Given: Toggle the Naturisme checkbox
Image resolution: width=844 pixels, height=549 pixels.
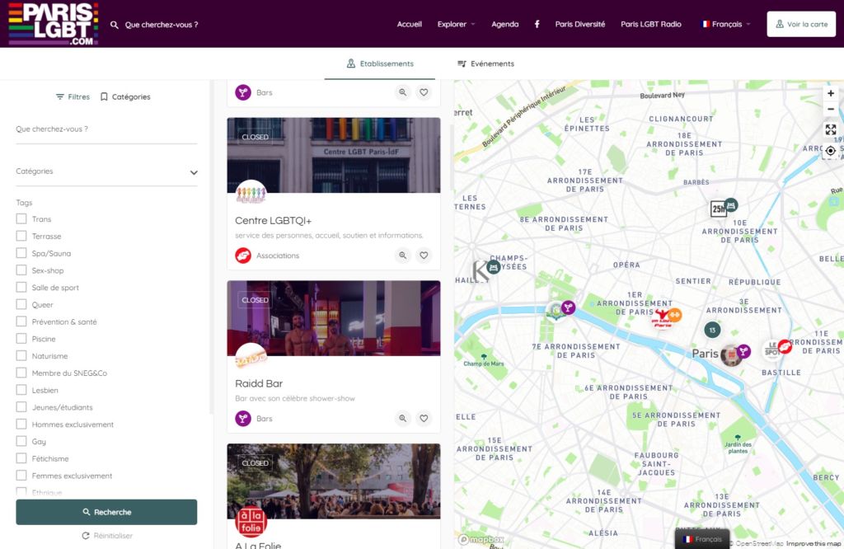Looking at the screenshot, I should point(21,356).
